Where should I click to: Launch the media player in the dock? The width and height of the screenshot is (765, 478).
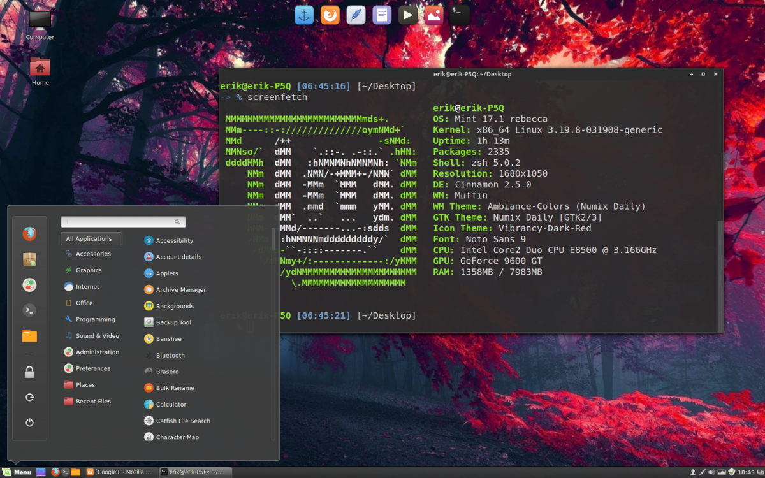(x=408, y=15)
